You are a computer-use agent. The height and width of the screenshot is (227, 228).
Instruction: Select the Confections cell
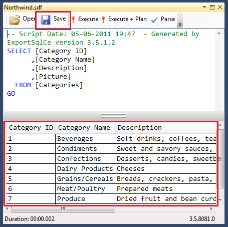pos(85,159)
